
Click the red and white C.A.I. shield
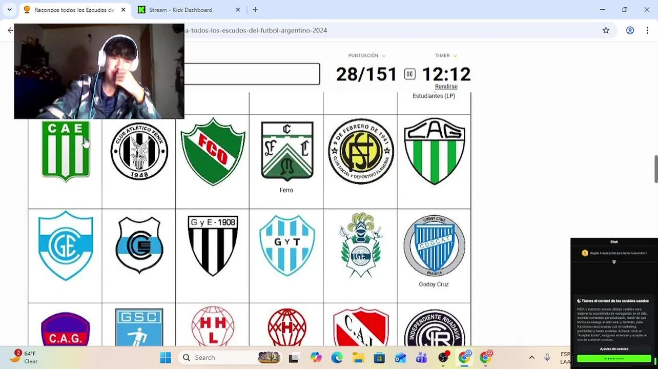361,327
